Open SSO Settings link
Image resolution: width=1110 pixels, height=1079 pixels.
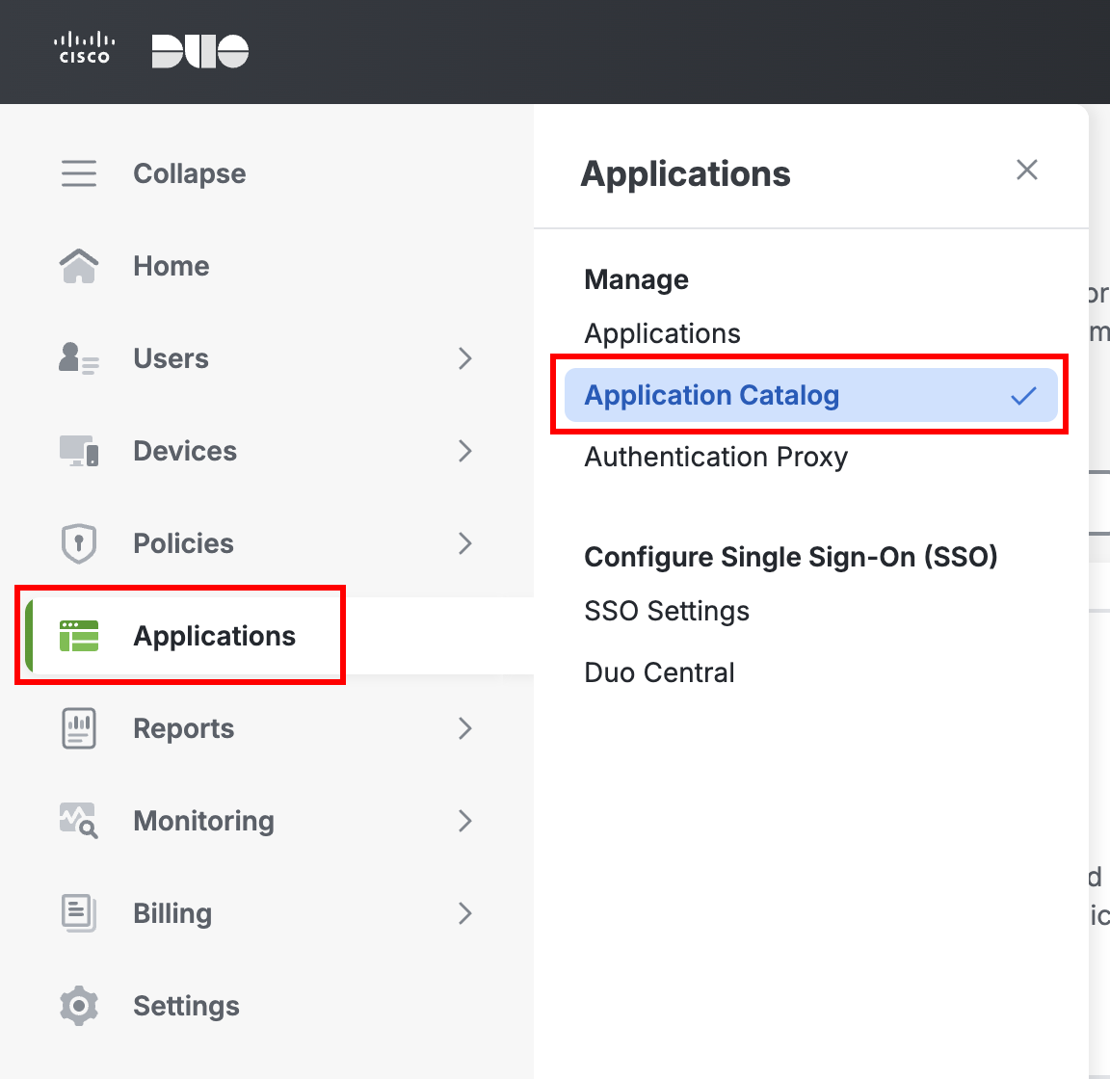tap(666, 611)
